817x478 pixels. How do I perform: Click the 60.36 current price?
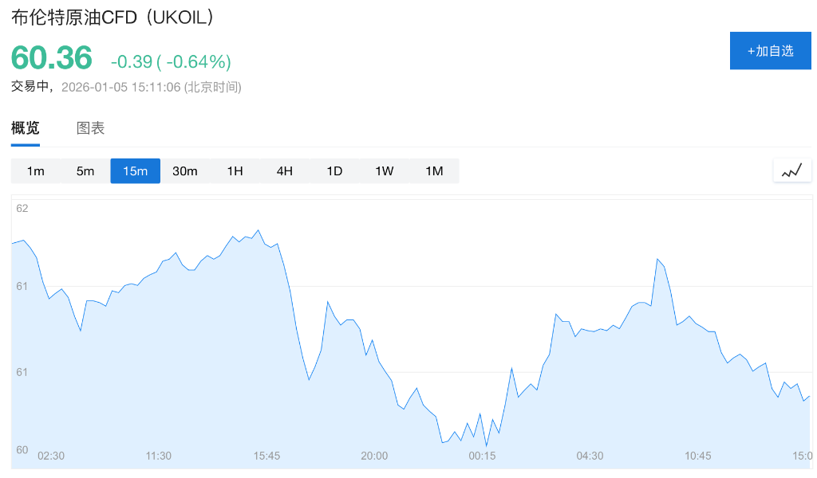click(52, 58)
